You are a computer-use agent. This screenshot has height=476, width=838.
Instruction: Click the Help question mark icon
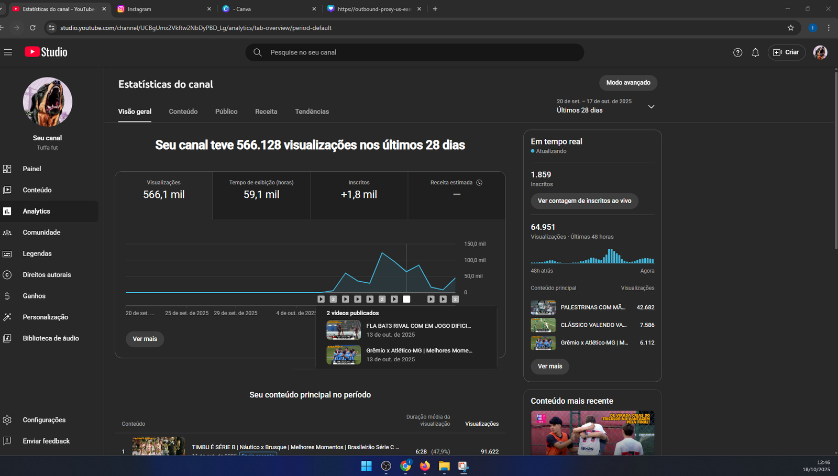pos(737,52)
